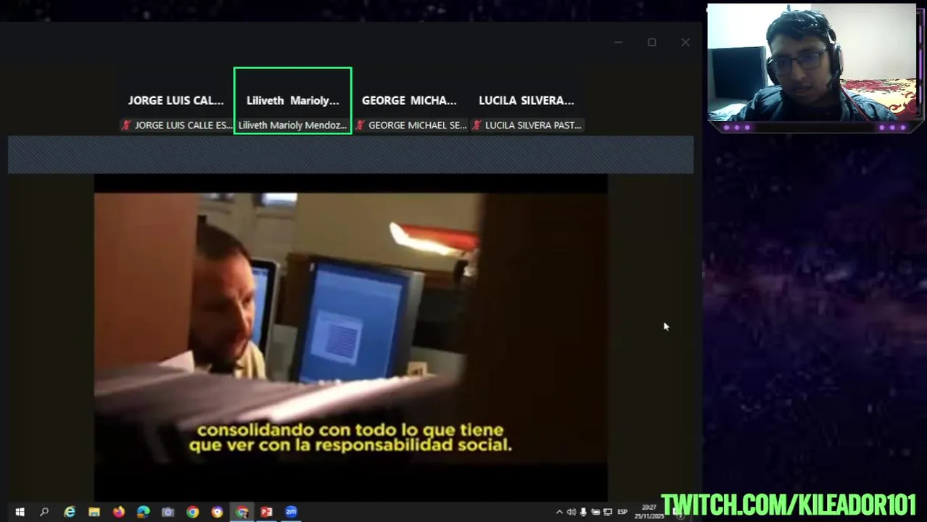Click the LUCILA SILVERA PAST... name label
Viewport: 927px width, 522px height.
click(x=533, y=125)
